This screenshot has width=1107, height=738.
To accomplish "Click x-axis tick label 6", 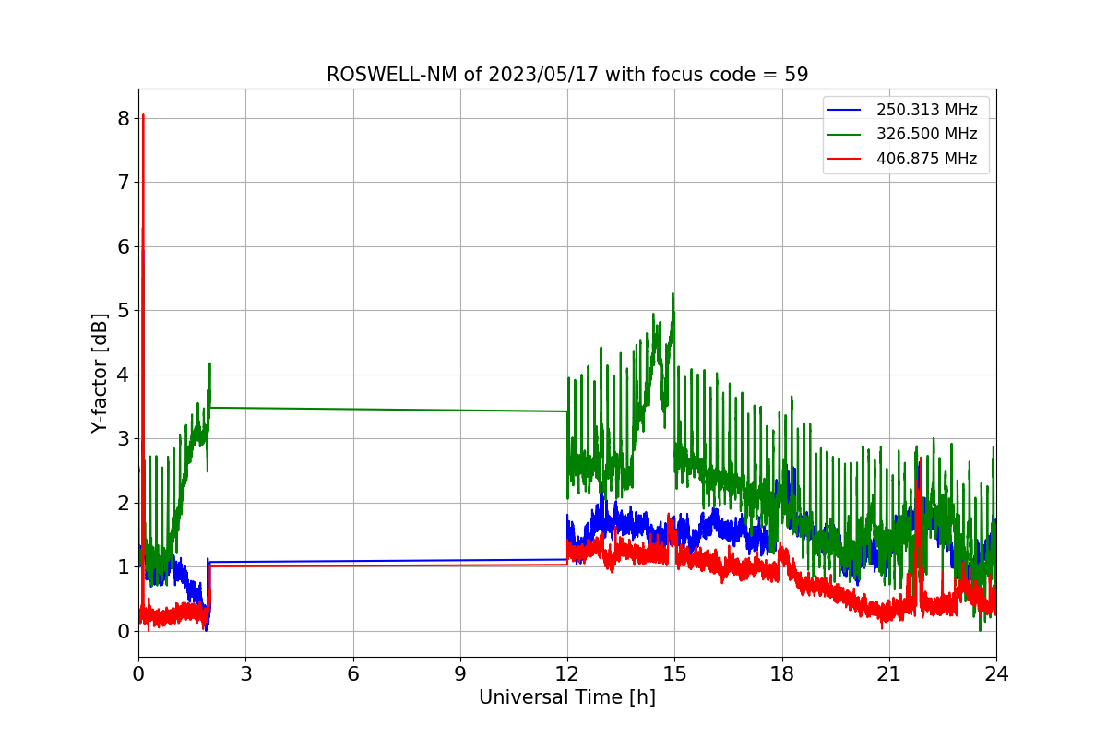I will [353, 674].
